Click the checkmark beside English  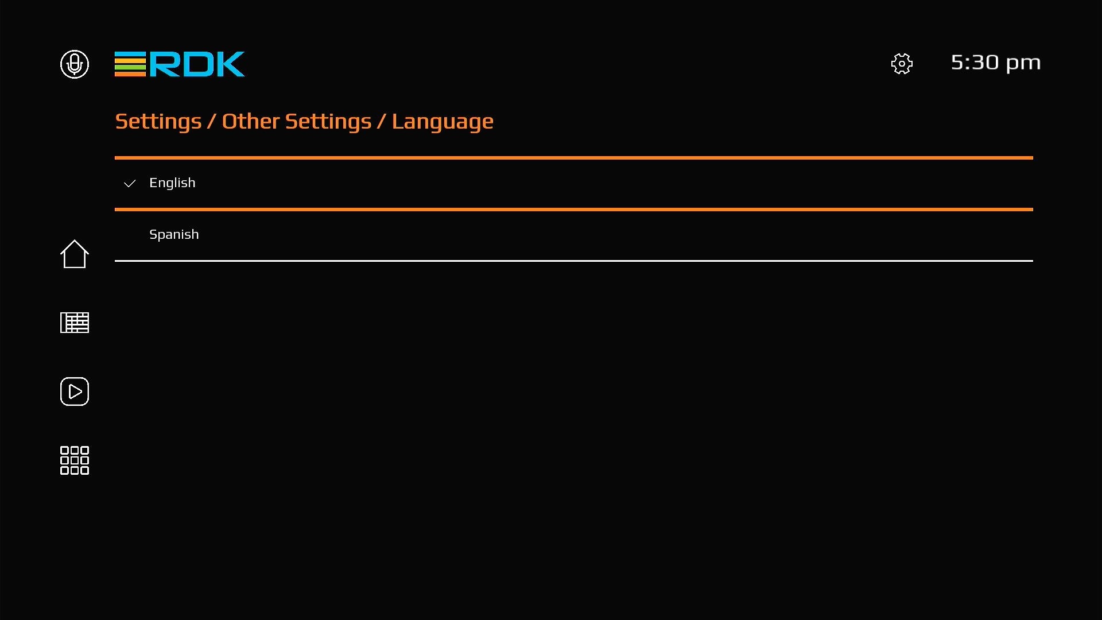(x=130, y=184)
